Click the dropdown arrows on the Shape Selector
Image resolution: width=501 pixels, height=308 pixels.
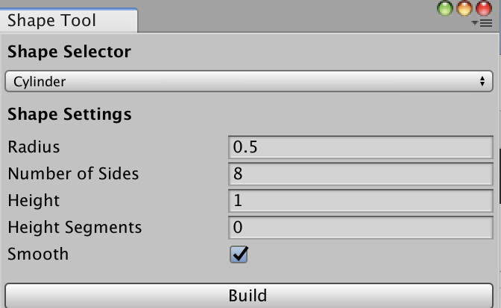[482, 82]
